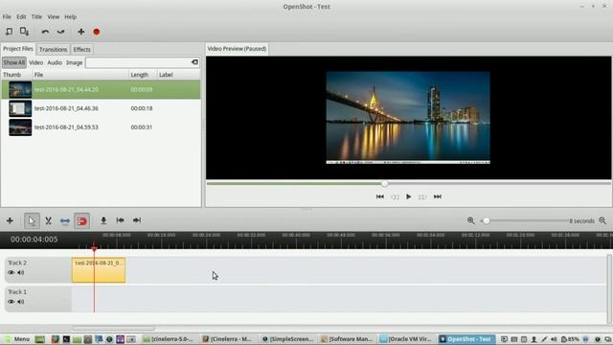Filter project files by Video
Screen dimensions: 613x345
[x=36, y=62]
